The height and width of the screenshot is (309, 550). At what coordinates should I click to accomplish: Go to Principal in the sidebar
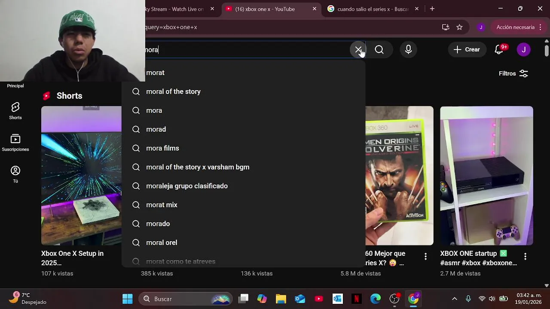(15, 86)
